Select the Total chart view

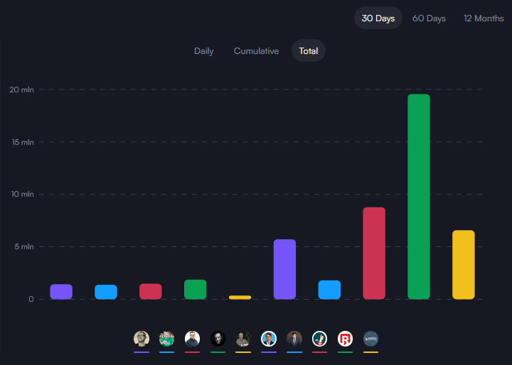pos(309,50)
